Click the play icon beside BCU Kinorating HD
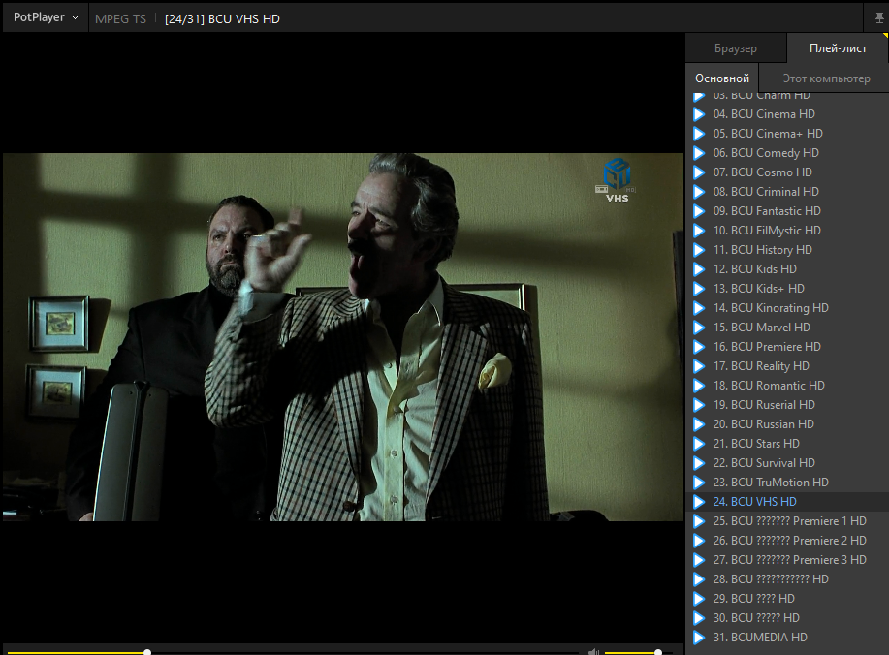889x655 pixels. tap(699, 308)
